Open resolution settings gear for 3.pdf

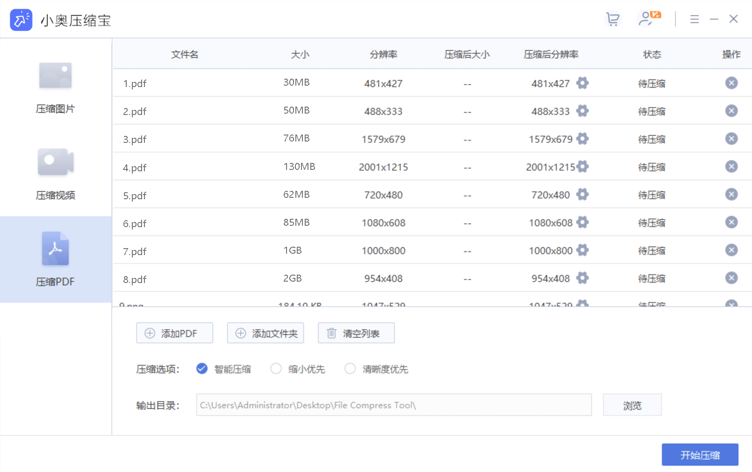(x=582, y=139)
